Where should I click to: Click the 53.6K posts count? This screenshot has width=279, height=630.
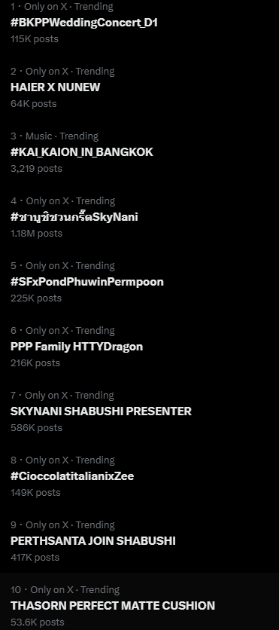tap(38, 622)
